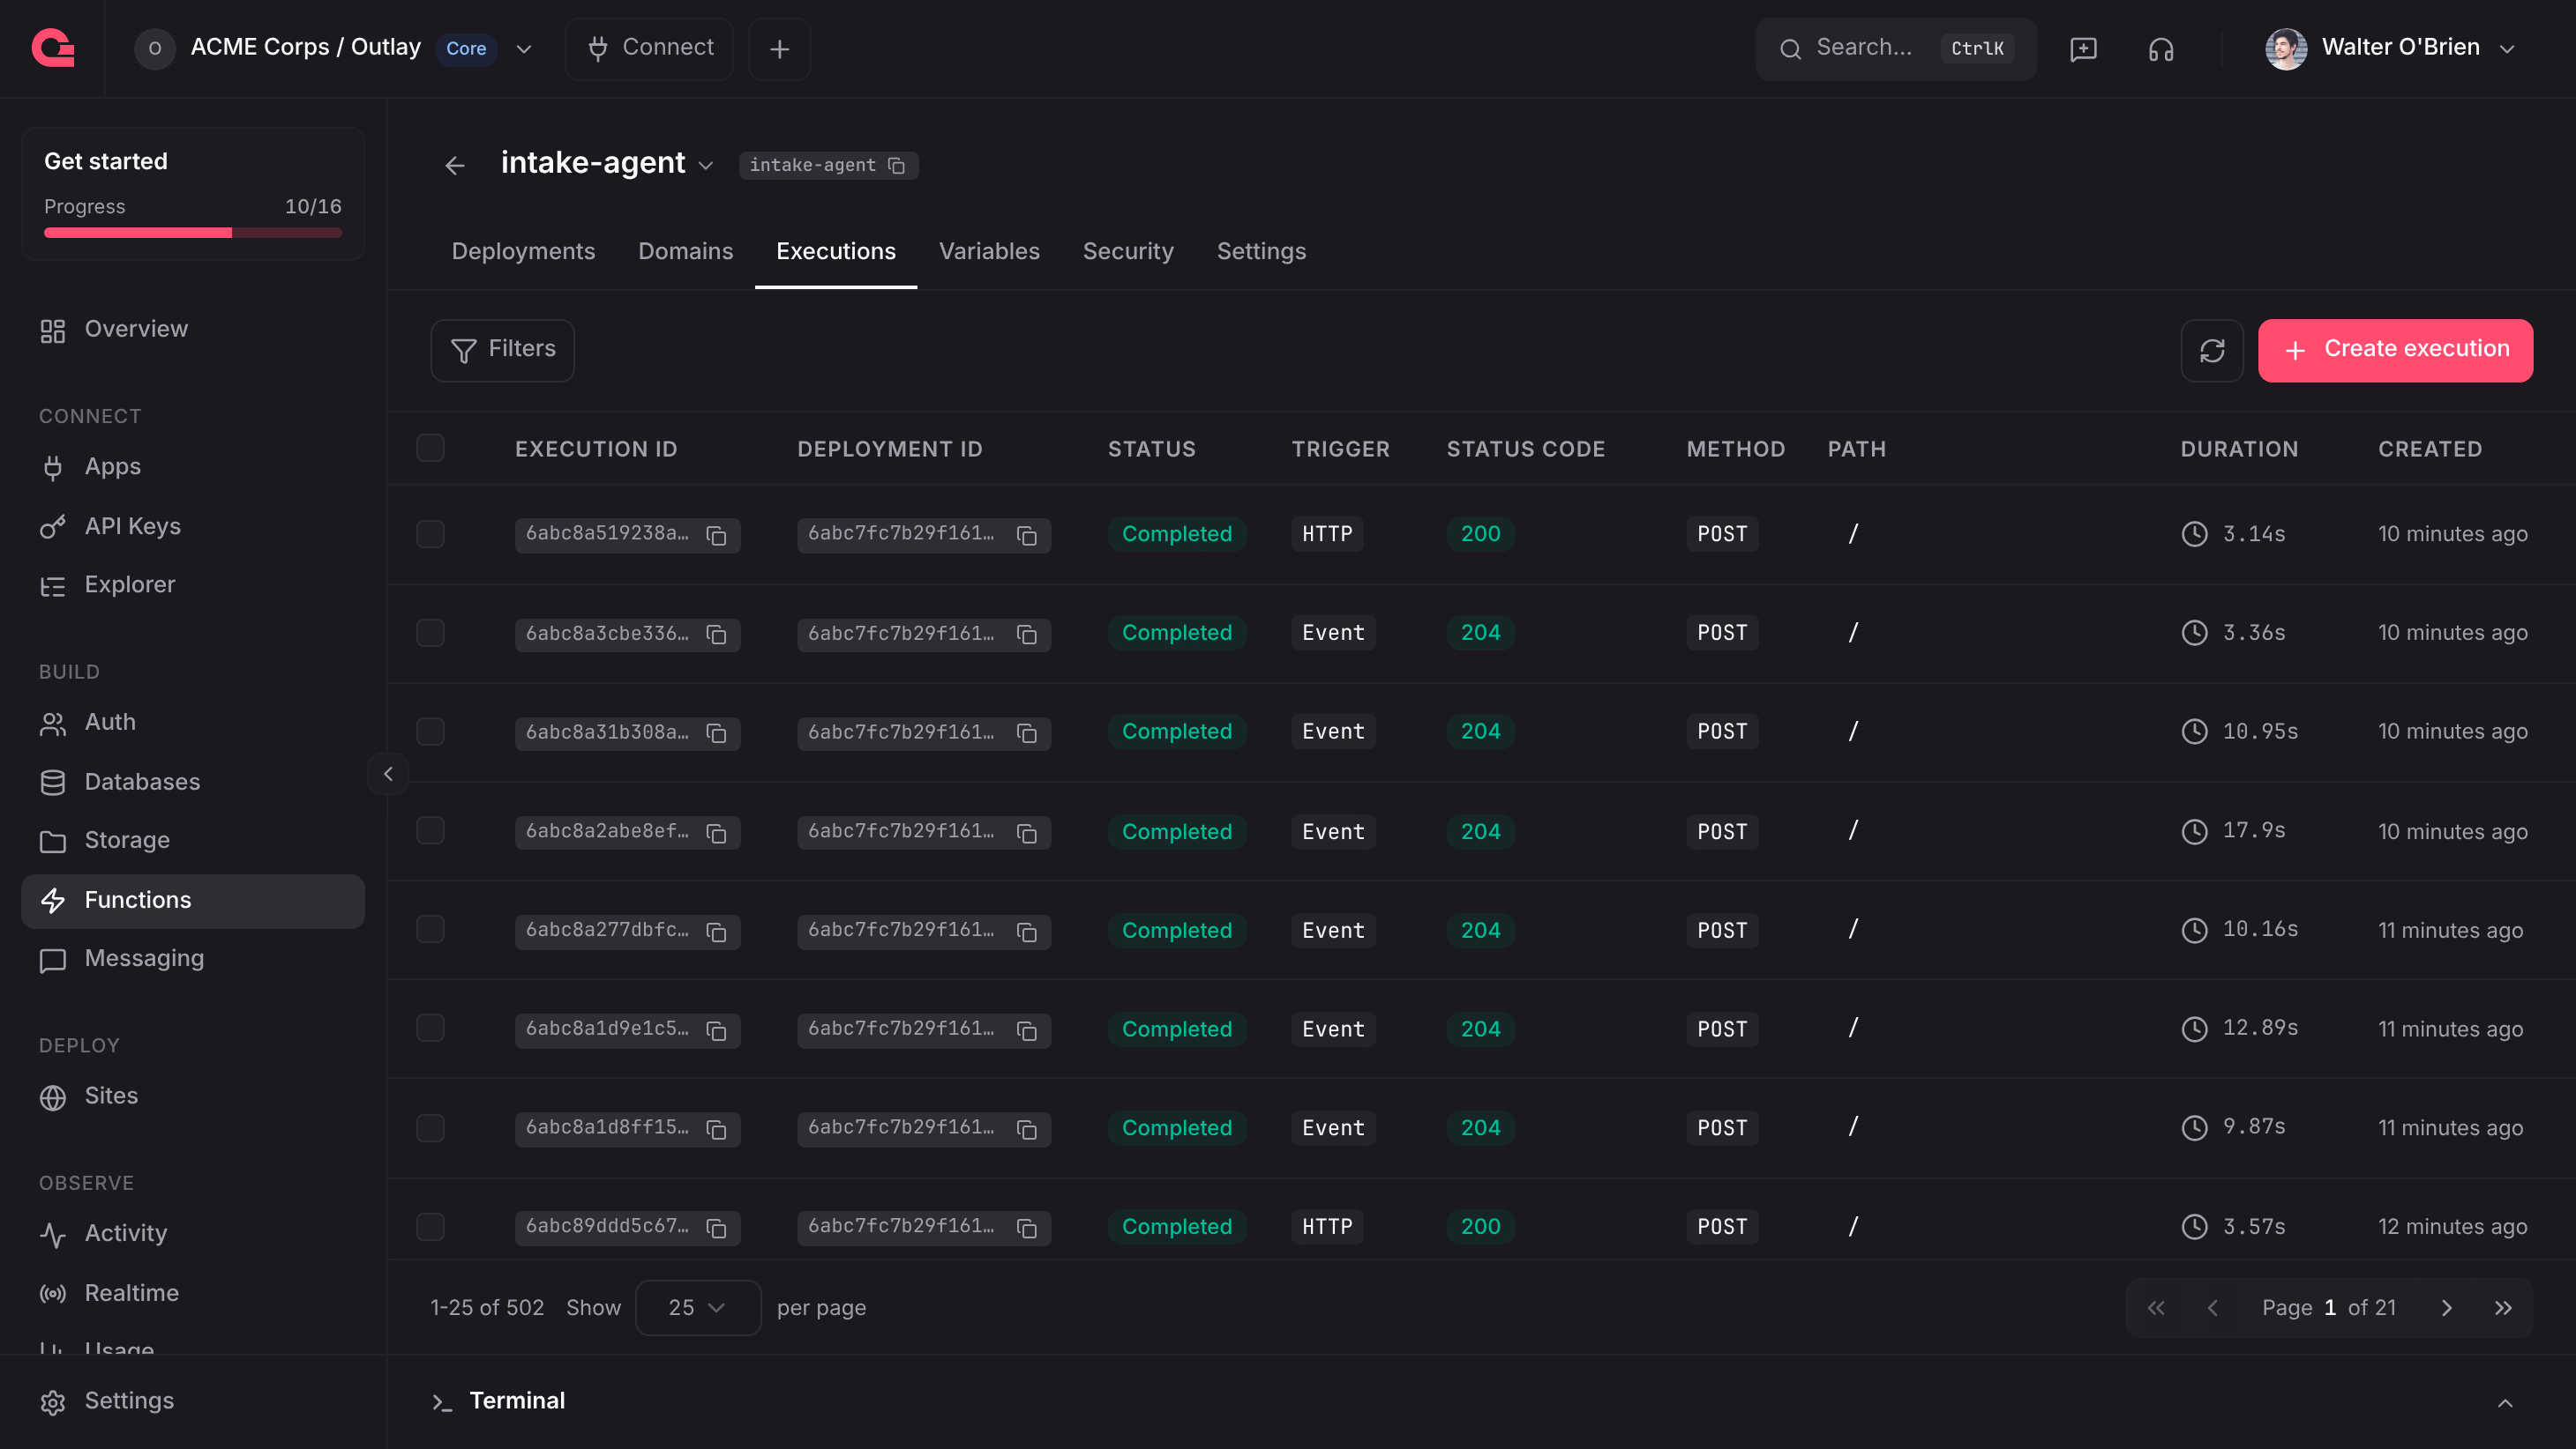Jump to the last page of executions
Image resolution: width=2576 pixels, height=1449 pixels.
(x=2503, y=1307)
